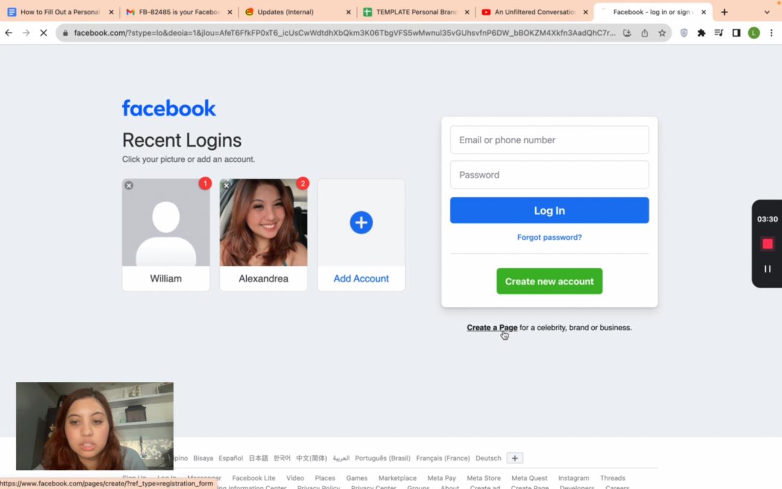Image resolution: width=782 pixels, height=489 pixels.
Task: Select Alexandrea's profile picture login
Action: 264,223
